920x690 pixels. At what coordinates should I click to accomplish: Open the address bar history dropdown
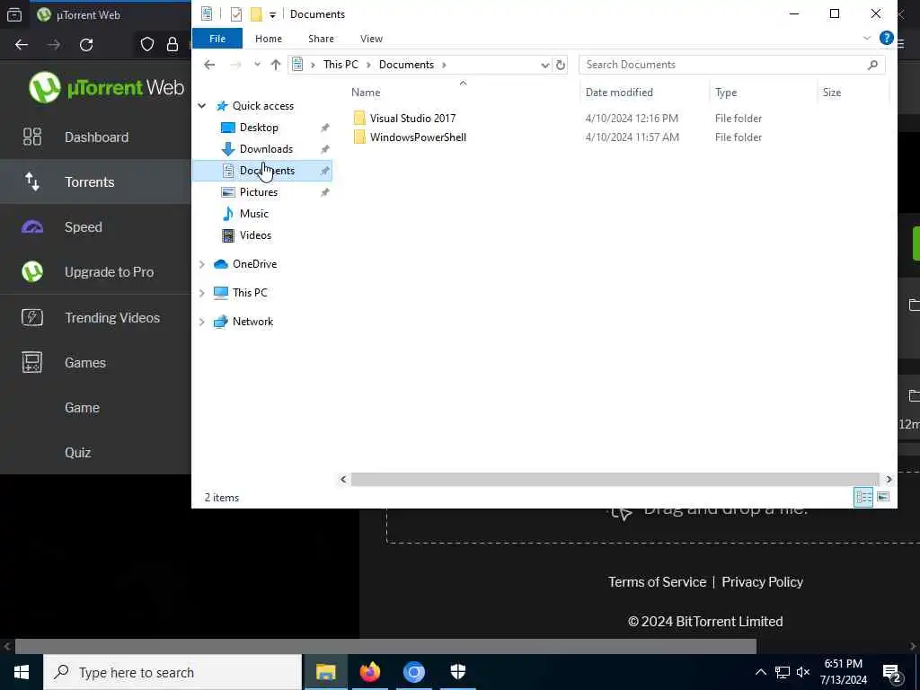point(544,65)
